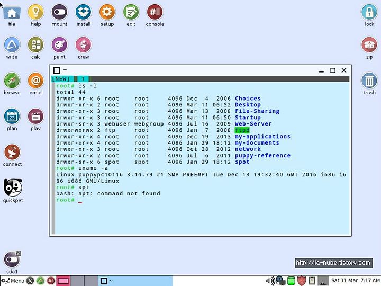Close the terminal window

[344, 70]
